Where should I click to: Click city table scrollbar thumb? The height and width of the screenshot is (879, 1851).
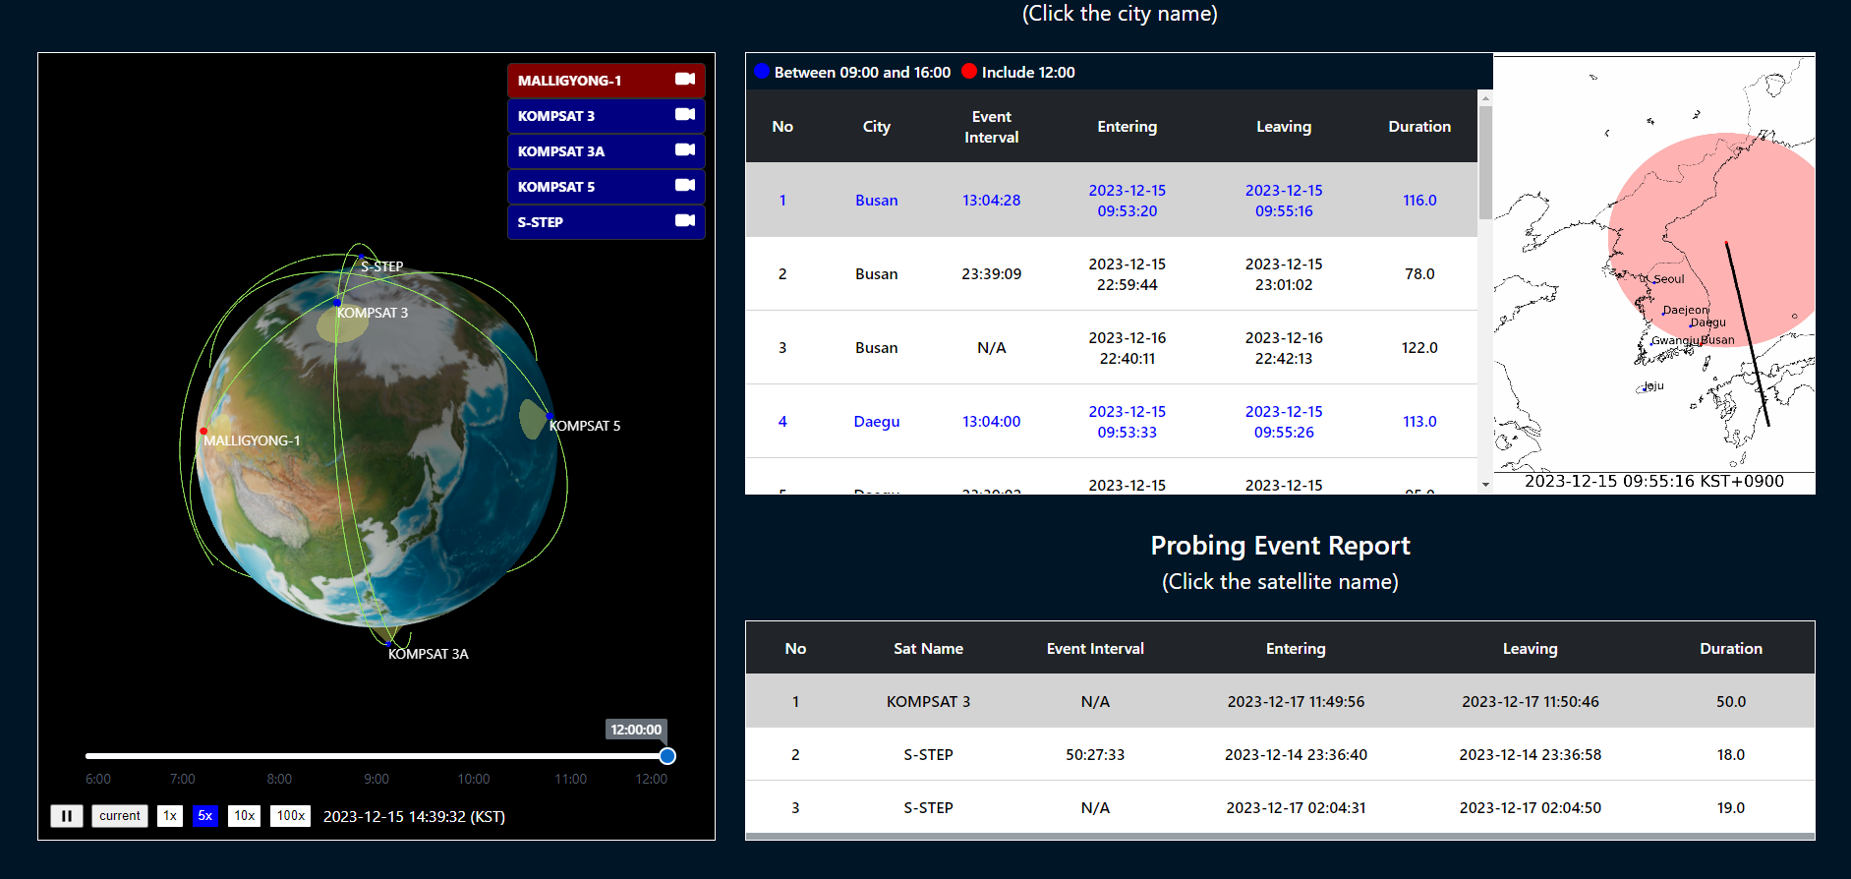click(x=1485, y=162)
